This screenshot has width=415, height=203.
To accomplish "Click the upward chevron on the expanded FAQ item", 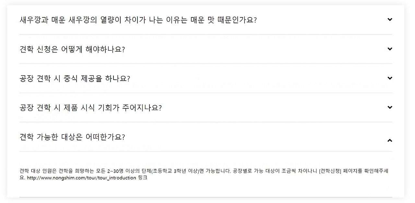I will click(x=390, y=140).
